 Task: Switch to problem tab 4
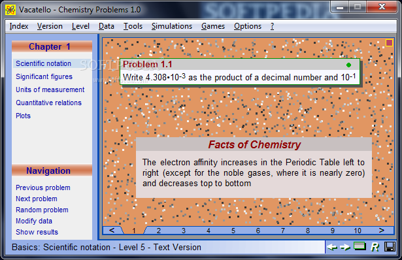(x=209, y=231)
